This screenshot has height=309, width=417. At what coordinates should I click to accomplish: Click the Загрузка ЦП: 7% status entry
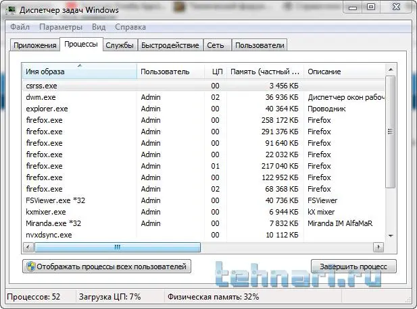[x=110, y=297]
